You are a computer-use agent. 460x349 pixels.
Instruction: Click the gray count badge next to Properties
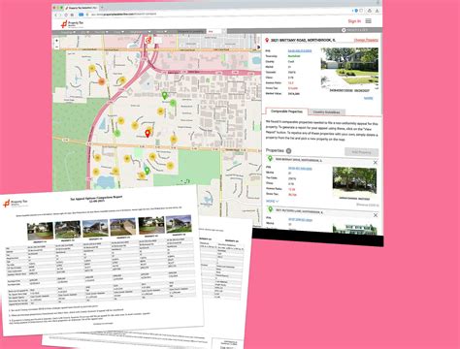288,151
